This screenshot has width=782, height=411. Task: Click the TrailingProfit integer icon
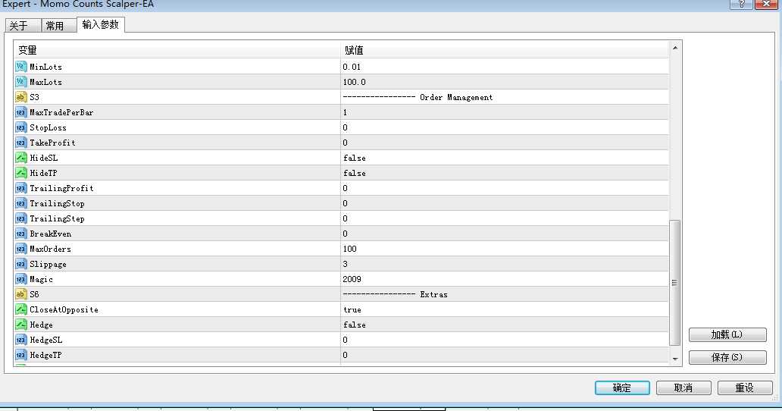[x=21, y=188]
